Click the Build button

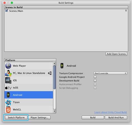(x=93, y=117)
